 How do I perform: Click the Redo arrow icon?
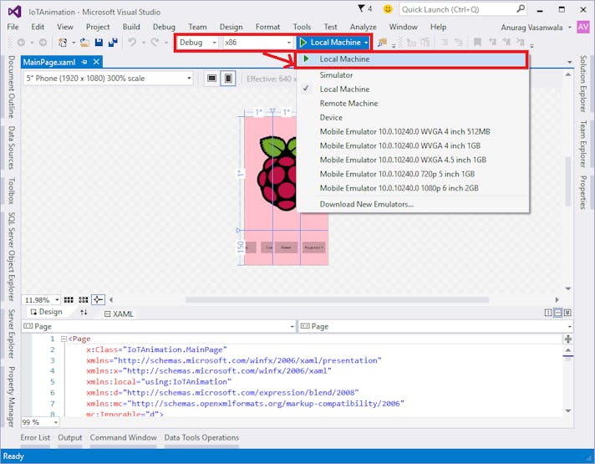click(155, 42)
